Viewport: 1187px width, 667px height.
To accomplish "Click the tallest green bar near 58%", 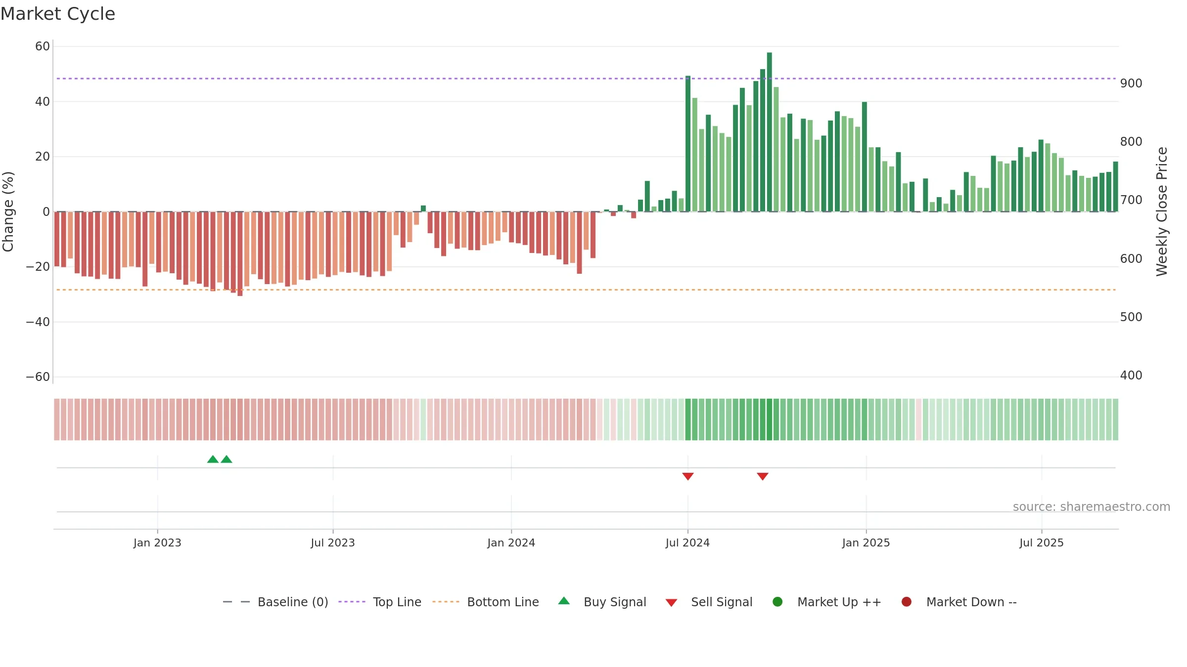I will tap(770, 132).
